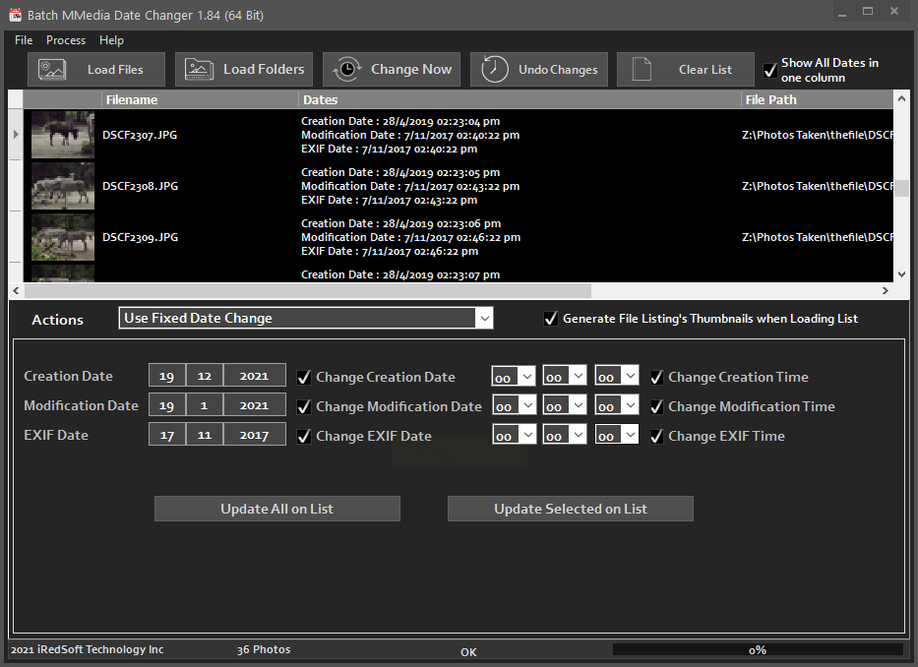This screenshot has height=667, width=918.
Task: Click the Load Files toolbar icon
Action: click(52, 70)
